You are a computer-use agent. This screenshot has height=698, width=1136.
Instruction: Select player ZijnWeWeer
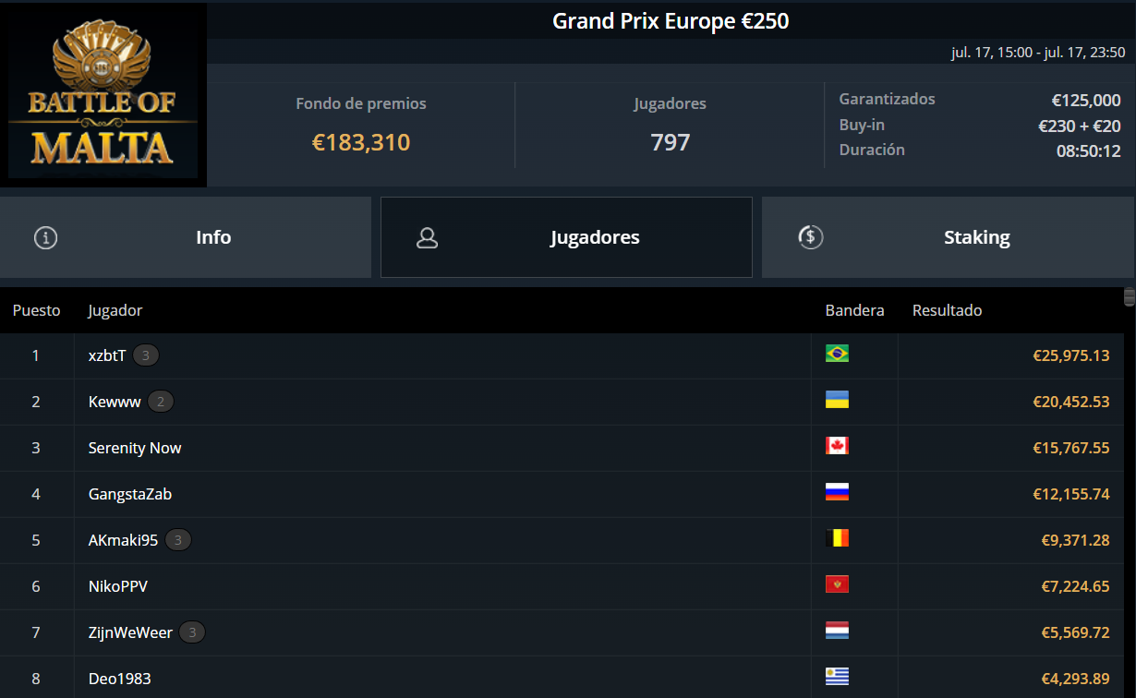pyautogui.click(x=130, y=632)
